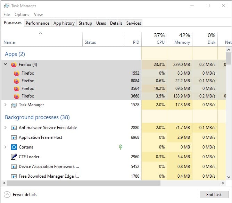232x203 pixels.
Task: Click the End task button
Action: (214, 195)
